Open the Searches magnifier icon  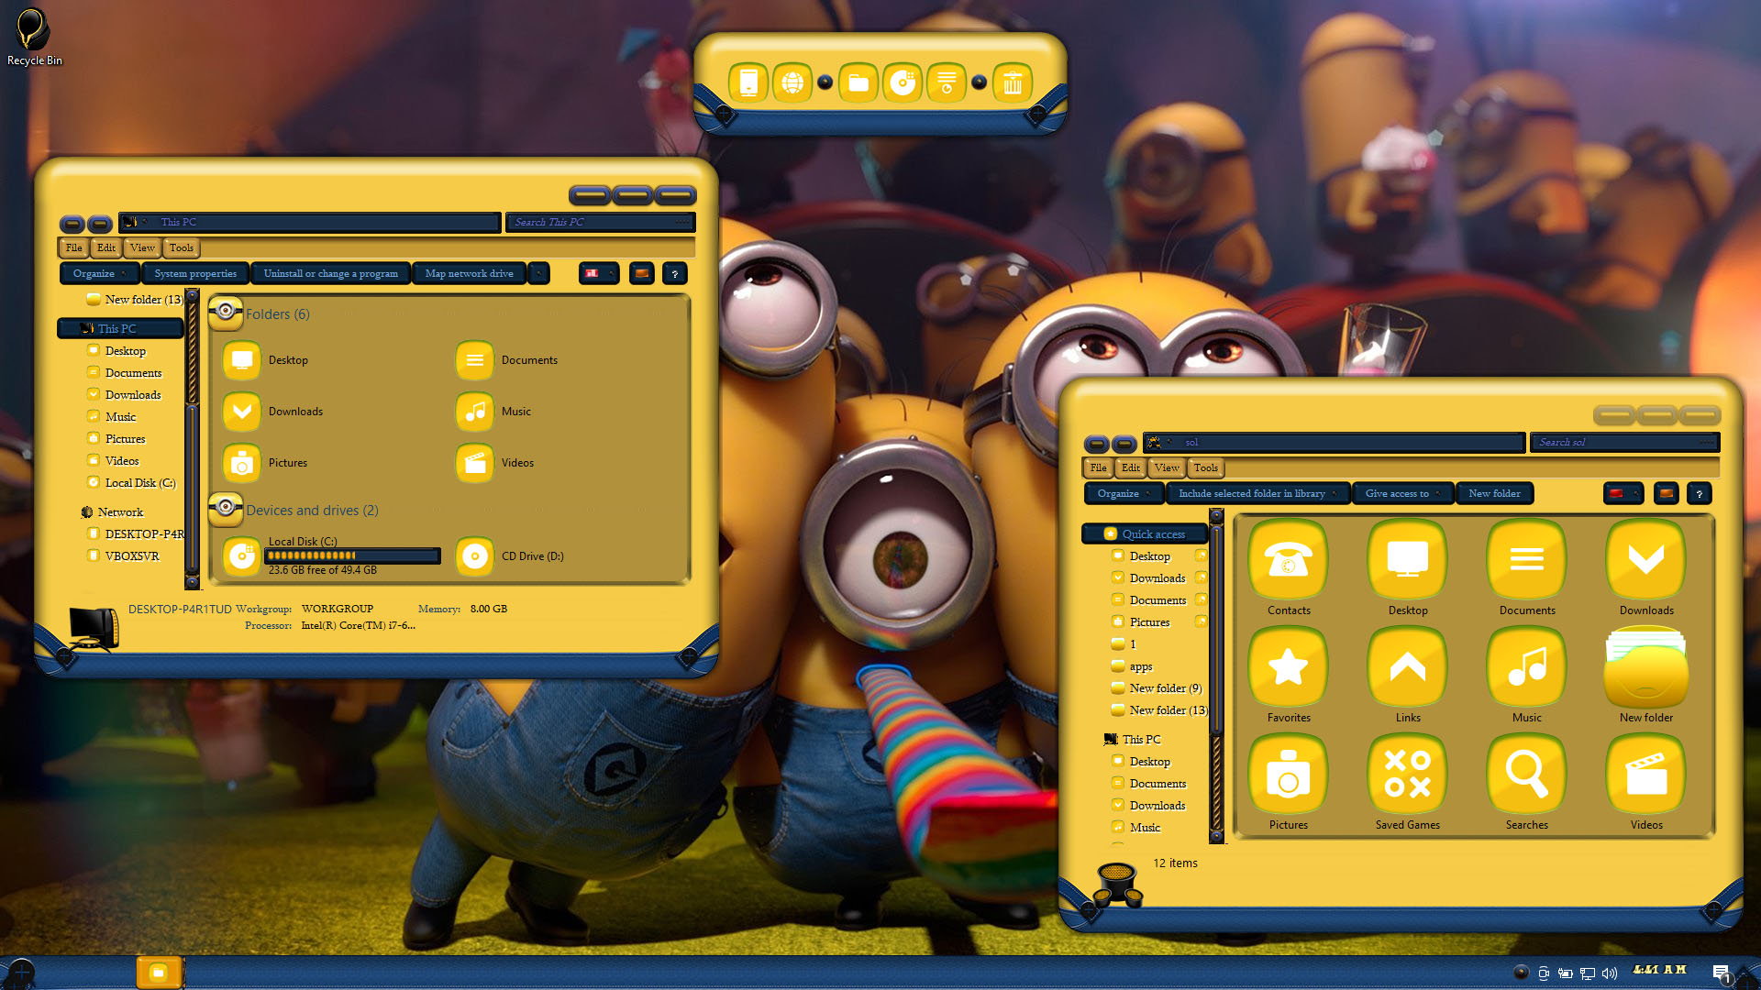coord(1526,775)
